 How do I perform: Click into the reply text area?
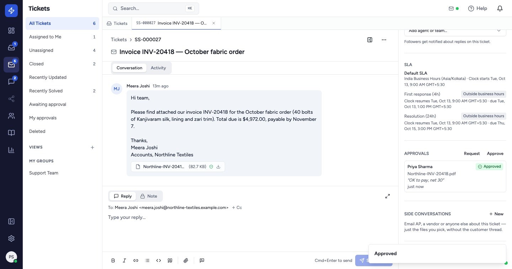coord(250,231)
